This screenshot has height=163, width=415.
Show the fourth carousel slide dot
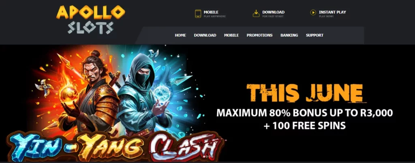tap(212, 157)
